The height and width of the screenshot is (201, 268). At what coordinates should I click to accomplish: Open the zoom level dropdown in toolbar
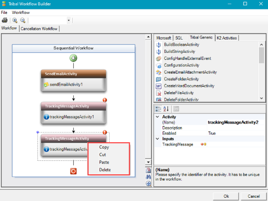pyautogui.click(x=68, y=20)
